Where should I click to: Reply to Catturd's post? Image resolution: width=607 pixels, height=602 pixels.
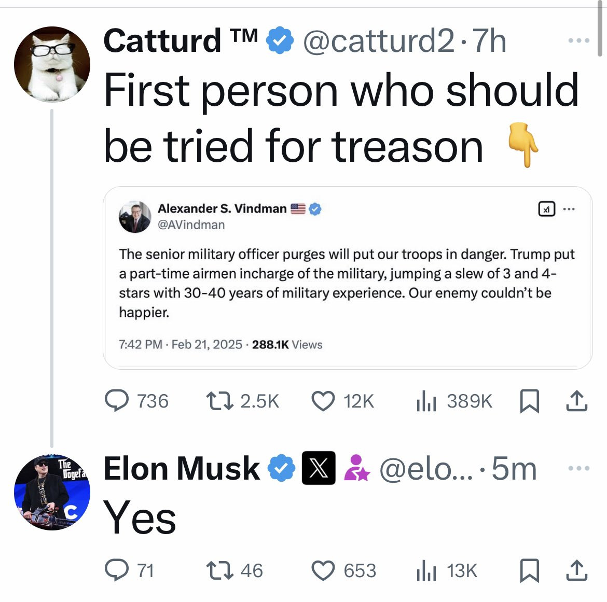[x=117, y=401]
